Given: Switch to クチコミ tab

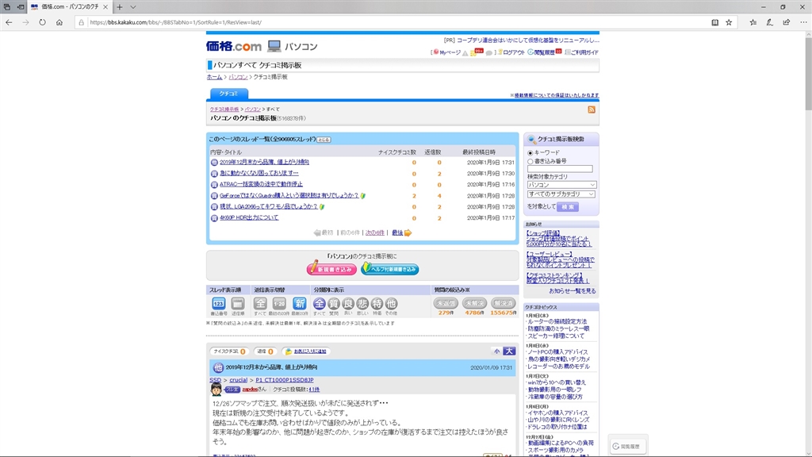Looking at the screenshot, I should pyautogui.click(x=228, y=94).
